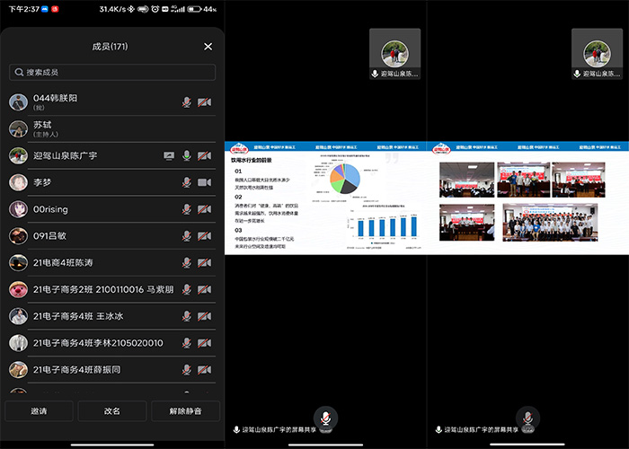Tap the shared slide with the pie chart
Screen dimensions: 629x449
324,197
